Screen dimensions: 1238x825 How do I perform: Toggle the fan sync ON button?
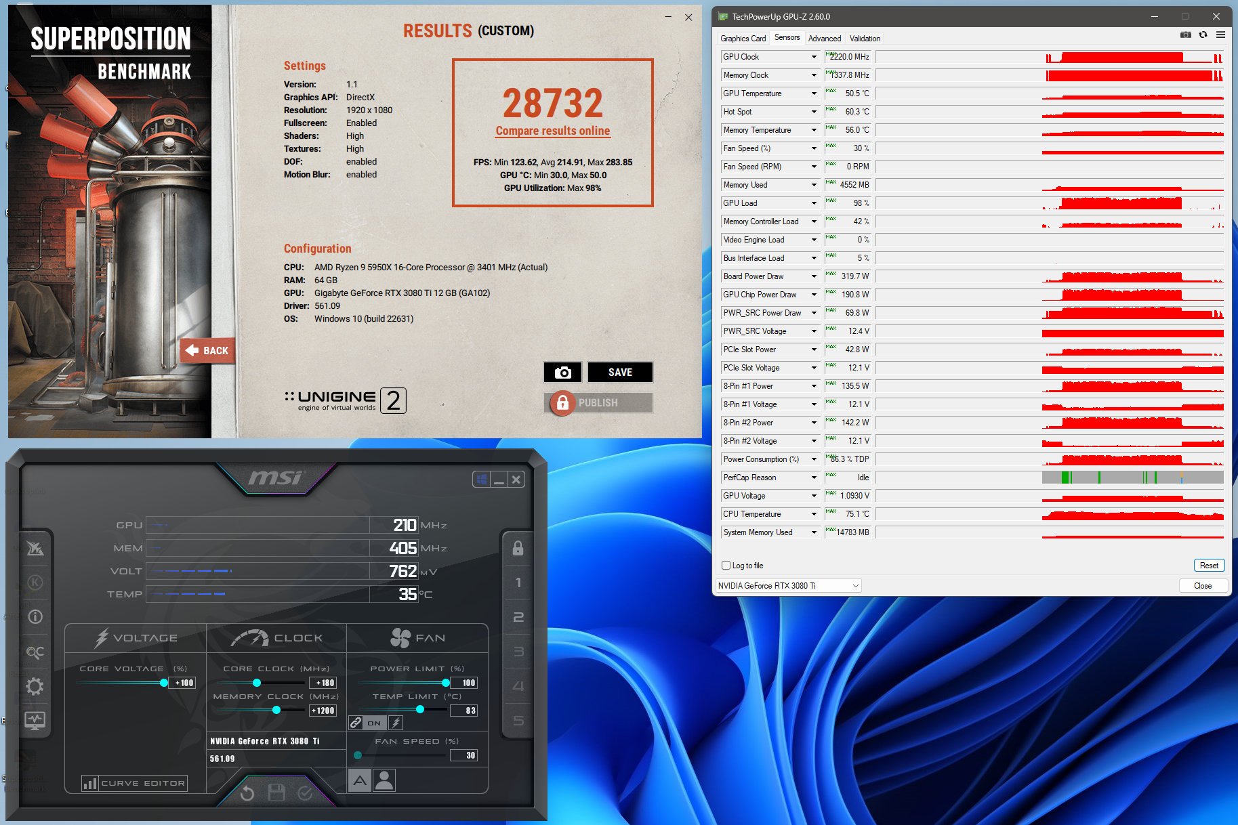tap(374, 723)
